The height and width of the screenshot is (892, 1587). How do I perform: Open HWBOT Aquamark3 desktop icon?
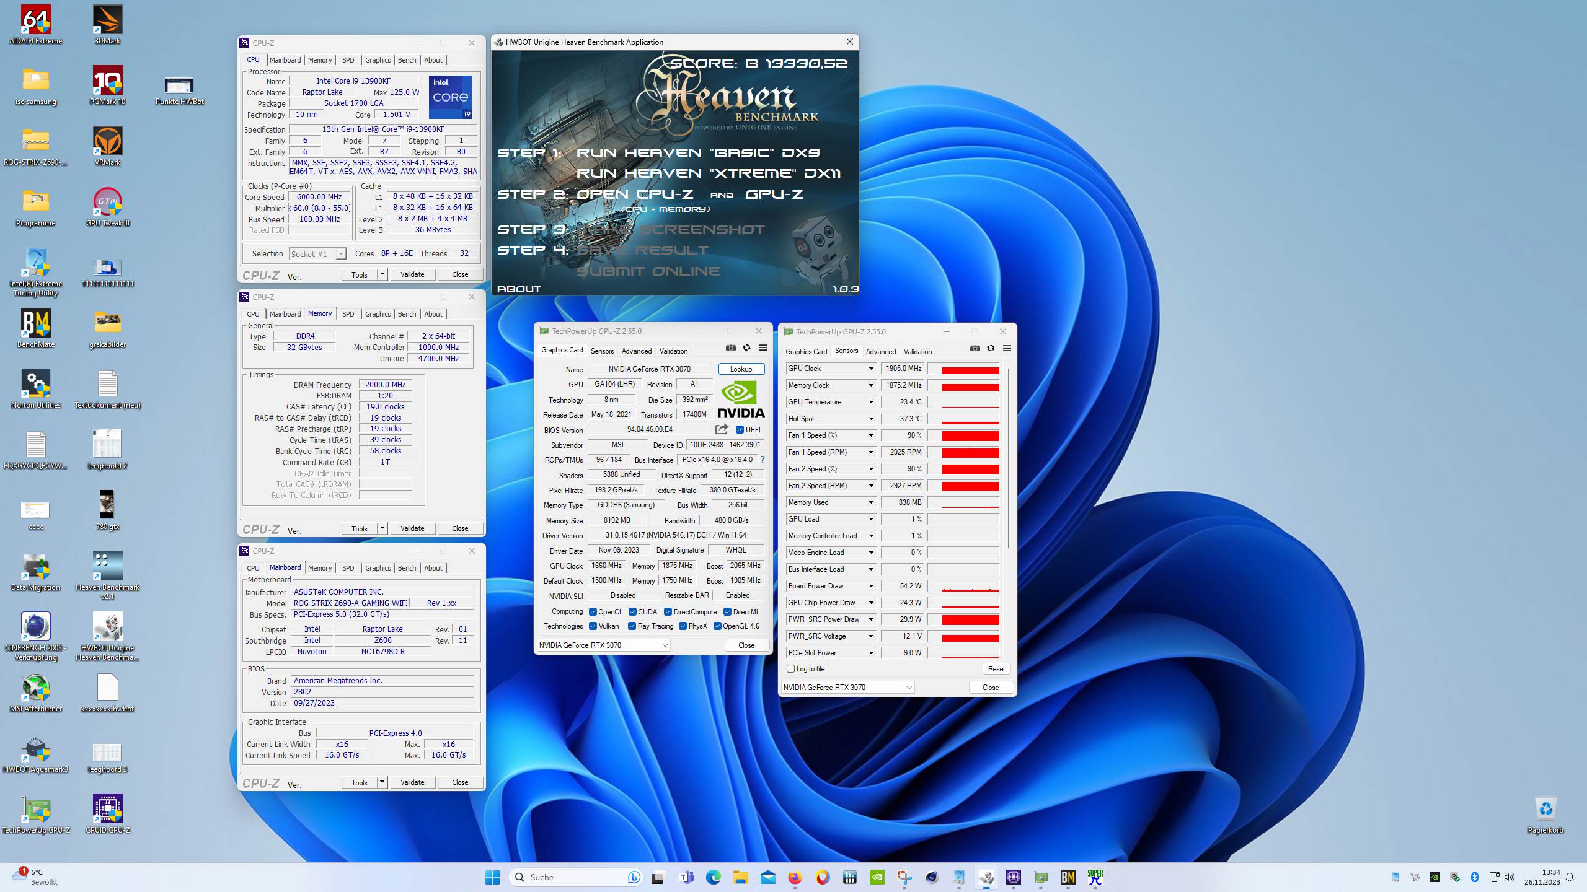pos(35,753)
